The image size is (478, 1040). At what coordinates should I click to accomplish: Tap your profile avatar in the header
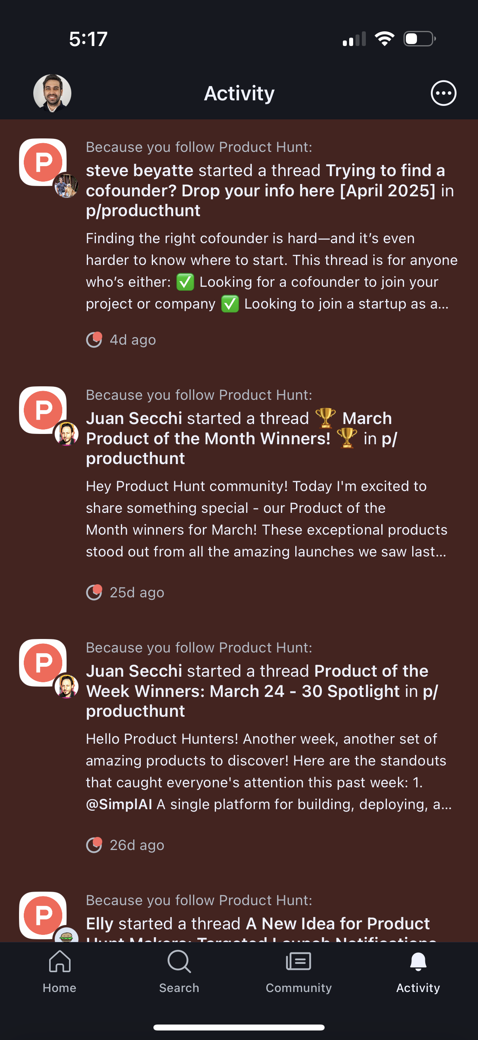(52, 92)
